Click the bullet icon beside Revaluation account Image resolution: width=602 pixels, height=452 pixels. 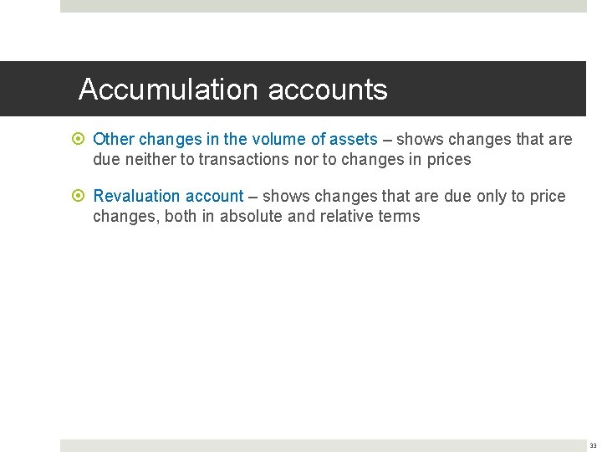tap(81, 197)
